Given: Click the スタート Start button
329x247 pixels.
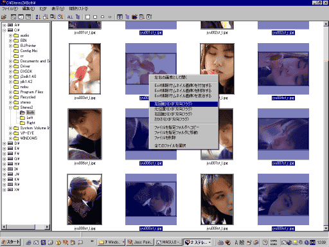Looking at the screenshot, I should coord(10,242).
